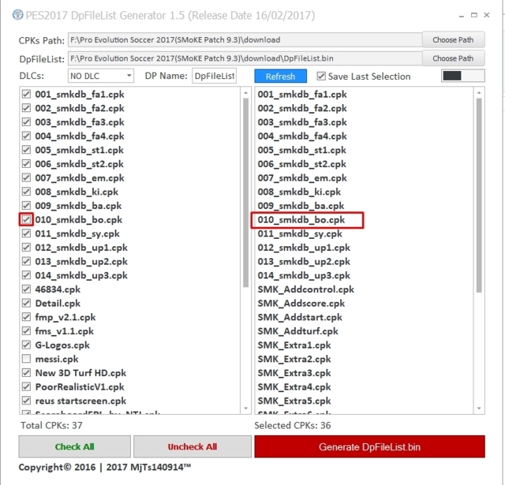Viewport: 505px width, 485px height.
Task: Uncheck 010_smkdb_bo.cpk checkbox
Action: point(26,219)
